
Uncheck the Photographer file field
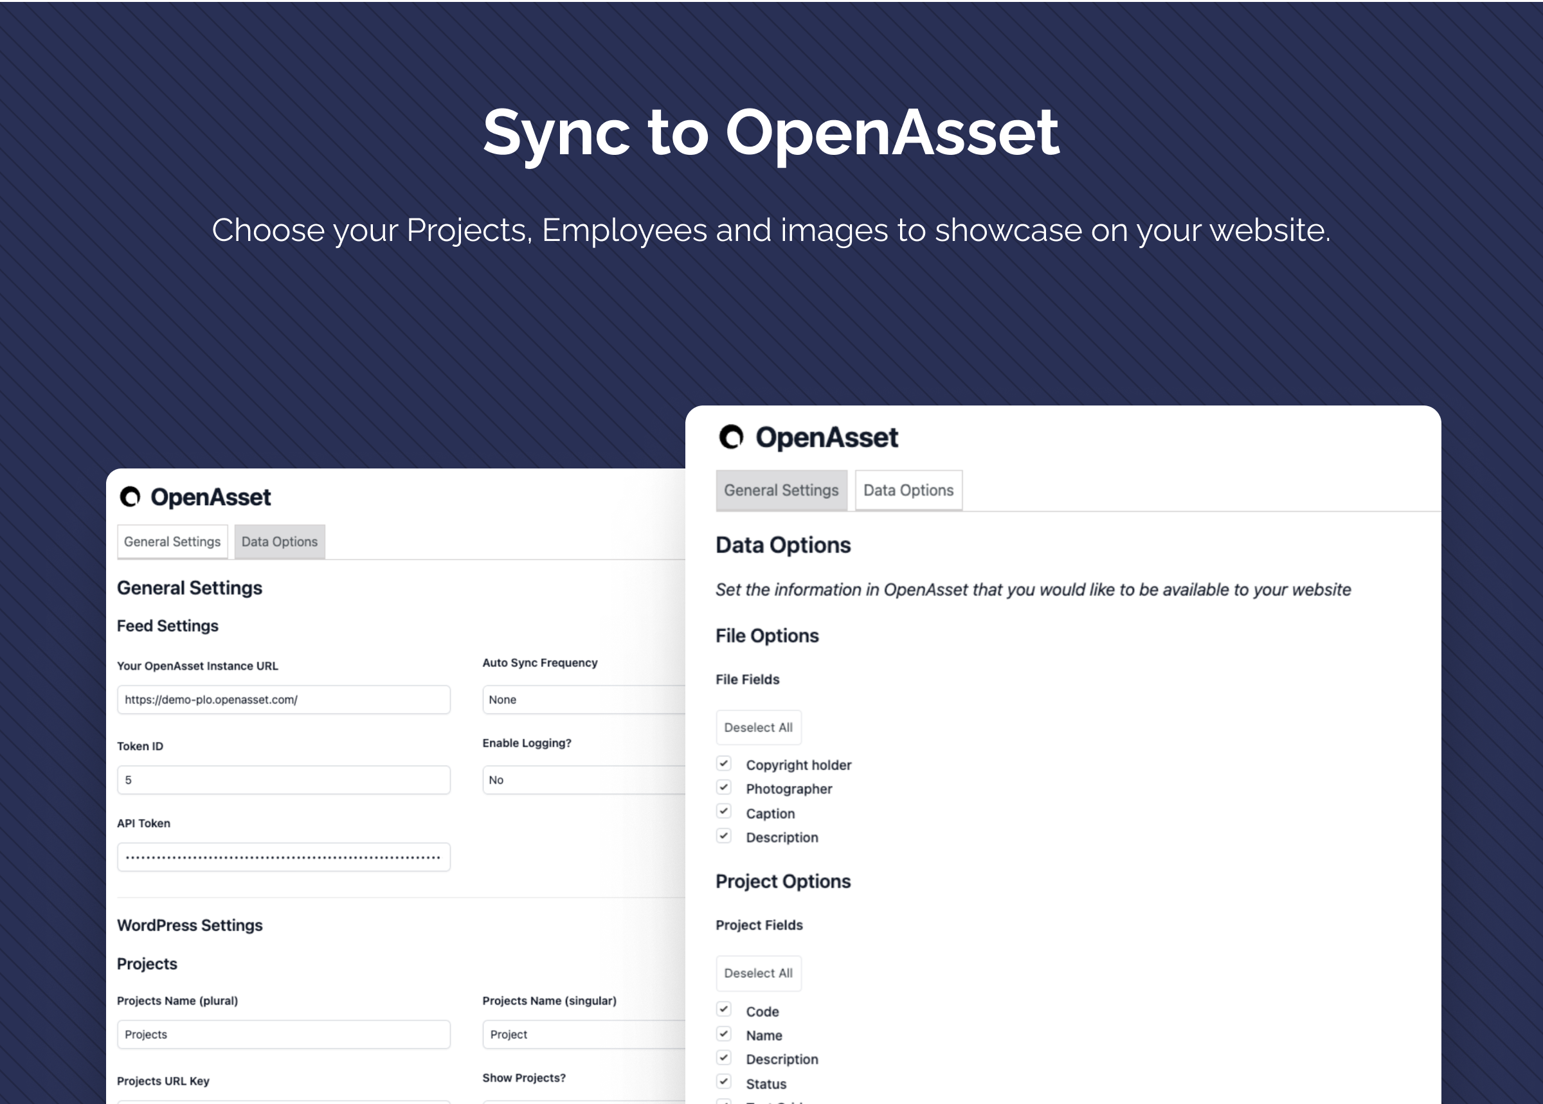click(x=723, y=788)
